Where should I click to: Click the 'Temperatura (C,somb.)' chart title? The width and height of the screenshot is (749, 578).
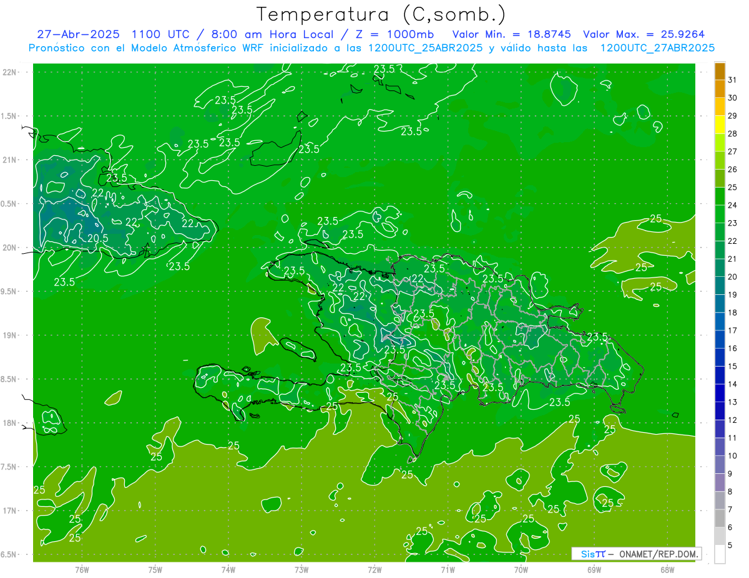click(x=381, y=14)
